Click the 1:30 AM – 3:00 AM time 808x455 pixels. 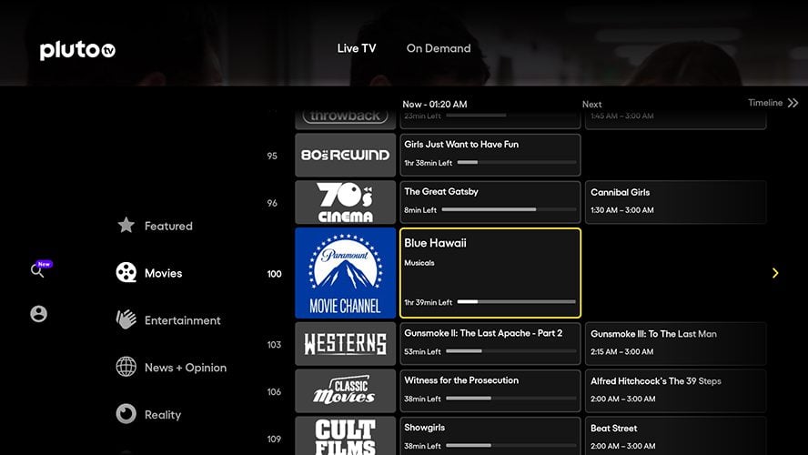click(622, 210)
